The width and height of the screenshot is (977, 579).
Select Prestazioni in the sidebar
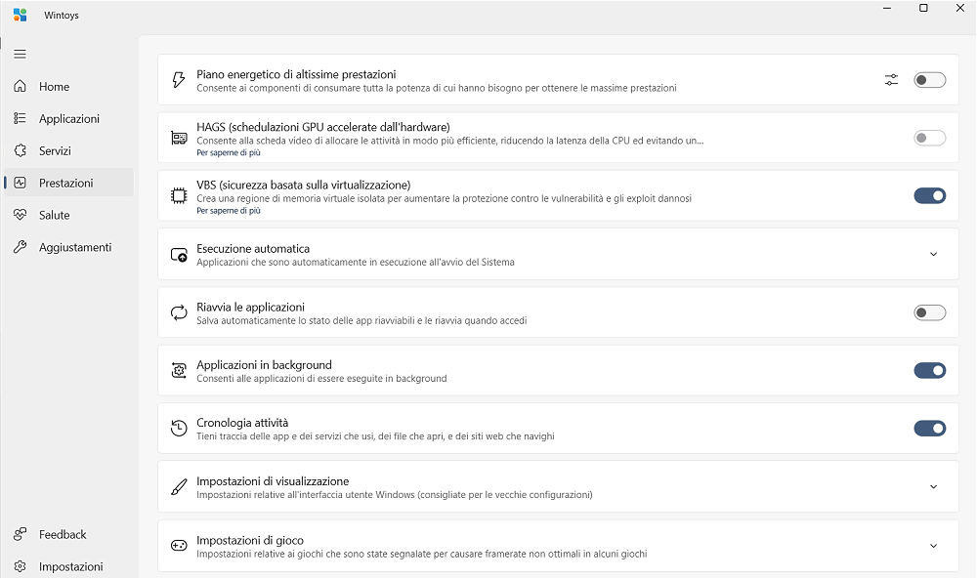(66, 183)
